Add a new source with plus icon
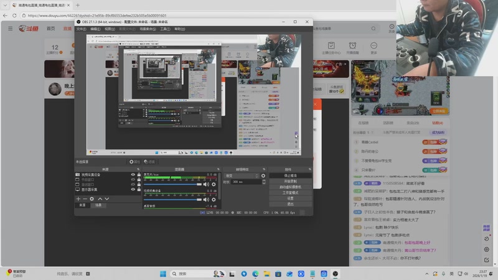 point(78,198)
